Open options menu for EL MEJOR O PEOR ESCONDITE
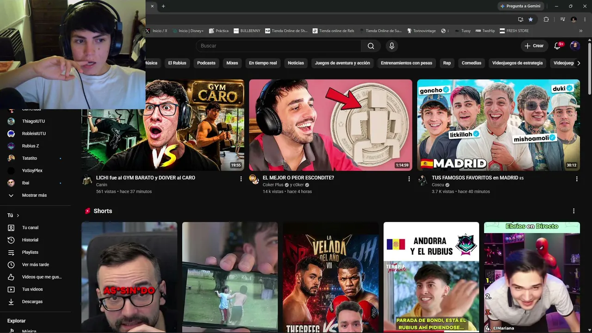Viewport: 592px width, 333px height. [409, 179]
